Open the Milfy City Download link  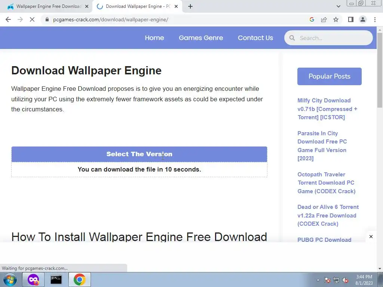(327, 109)
